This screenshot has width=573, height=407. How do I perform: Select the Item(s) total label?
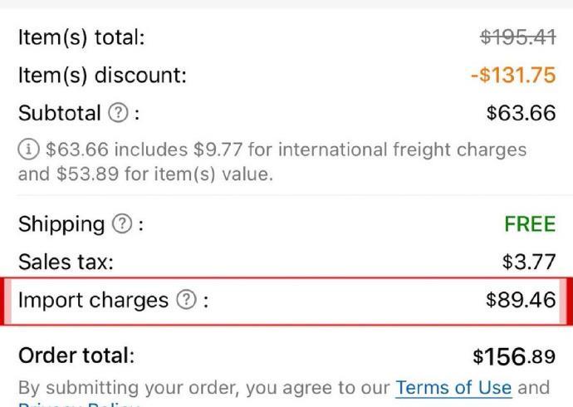click(81, 37)
